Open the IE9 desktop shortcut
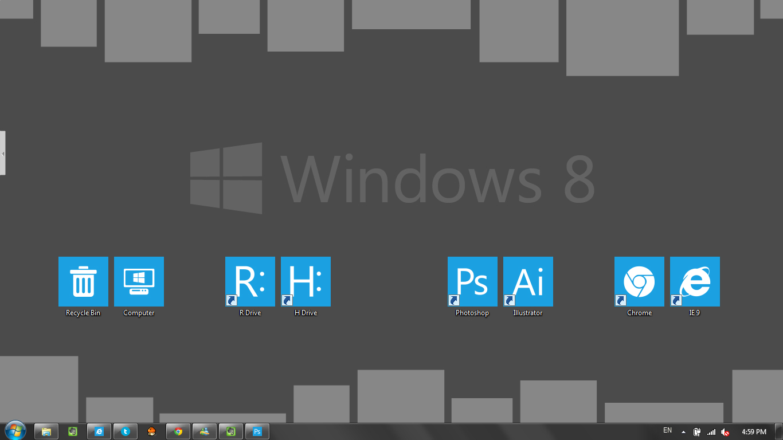The height and width of the screenshot is (440, 783). (694, 281)
